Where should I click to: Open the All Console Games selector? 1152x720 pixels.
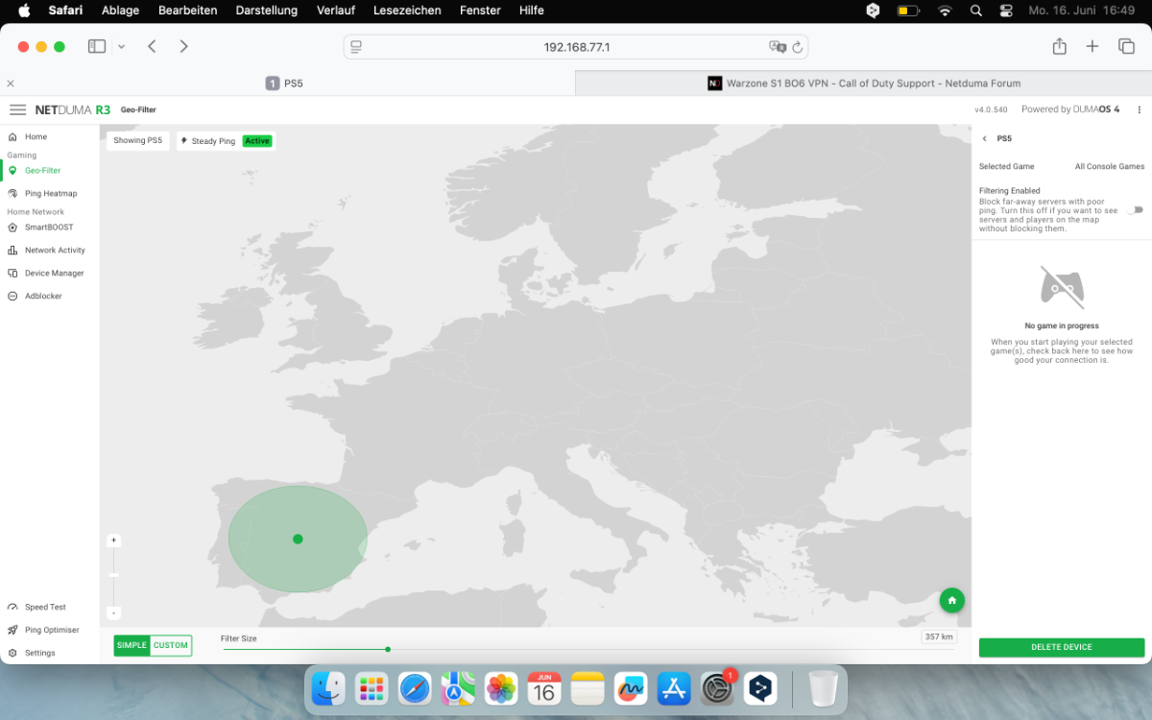(1110, 167)
